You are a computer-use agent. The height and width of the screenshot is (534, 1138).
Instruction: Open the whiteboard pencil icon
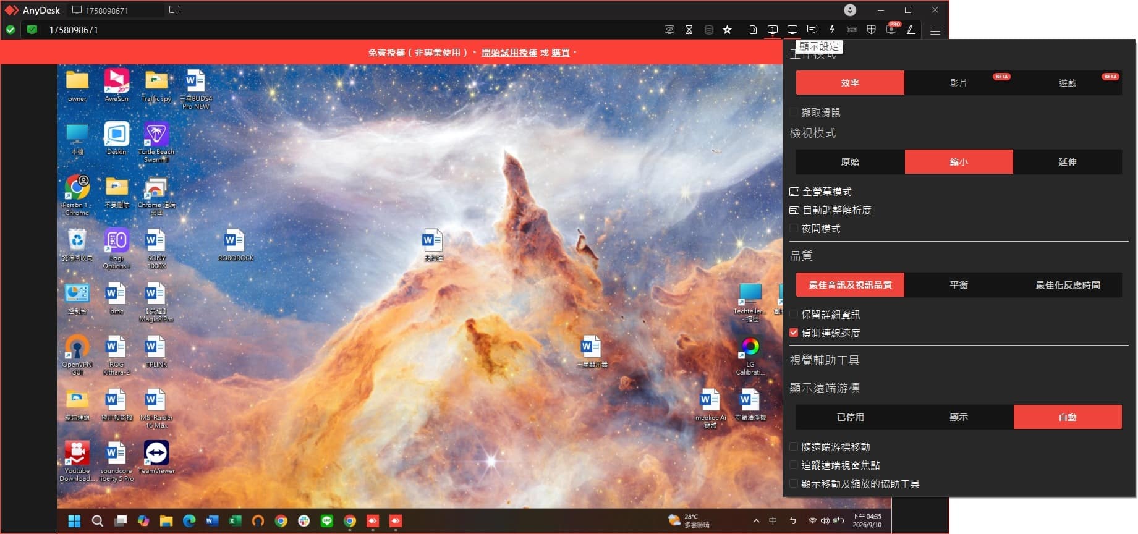(911, 29)
